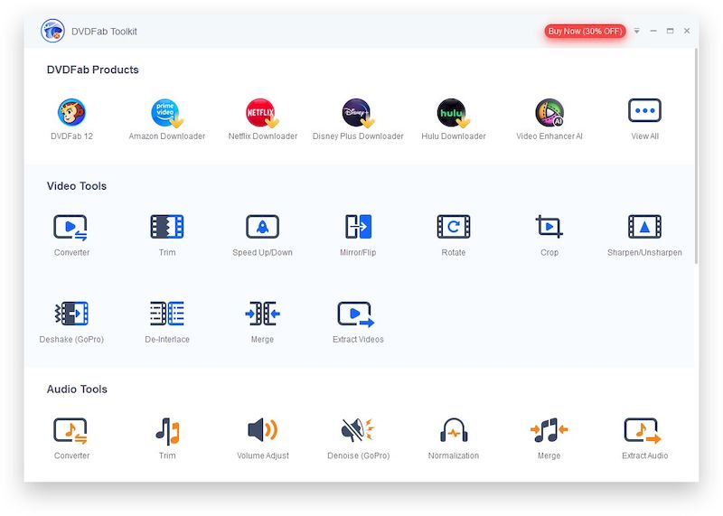Image resolution: width=723 pixels, height=516 pixels.
Task: Minimize the DVDFab Toolkit window
Action: coord(653,31)
